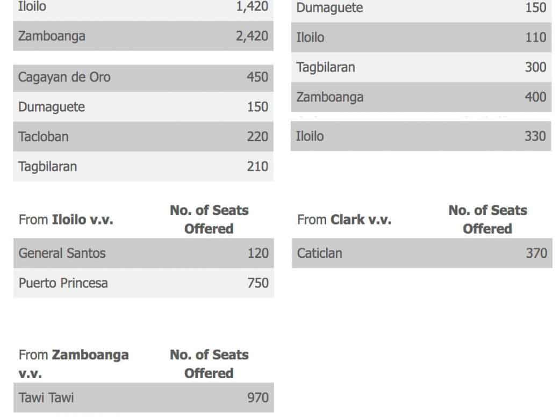Click the Iloilo row with 110 seats
The width and height of the screenshot is (560, 420).
click(x=421, y=38)
